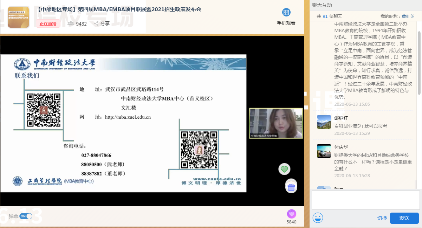Click the right QR code on the slide
Viewport: 422px width, 228px height.
pyautogui.click(x=199, y=150)
